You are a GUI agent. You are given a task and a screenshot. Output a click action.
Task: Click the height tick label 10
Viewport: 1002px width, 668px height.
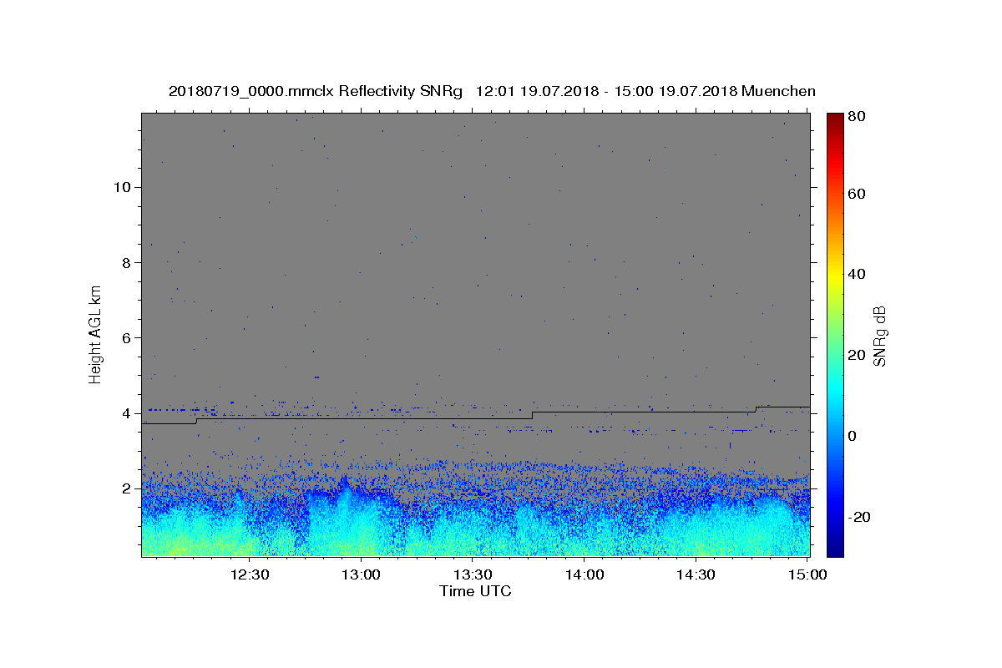tap(121, 187)
